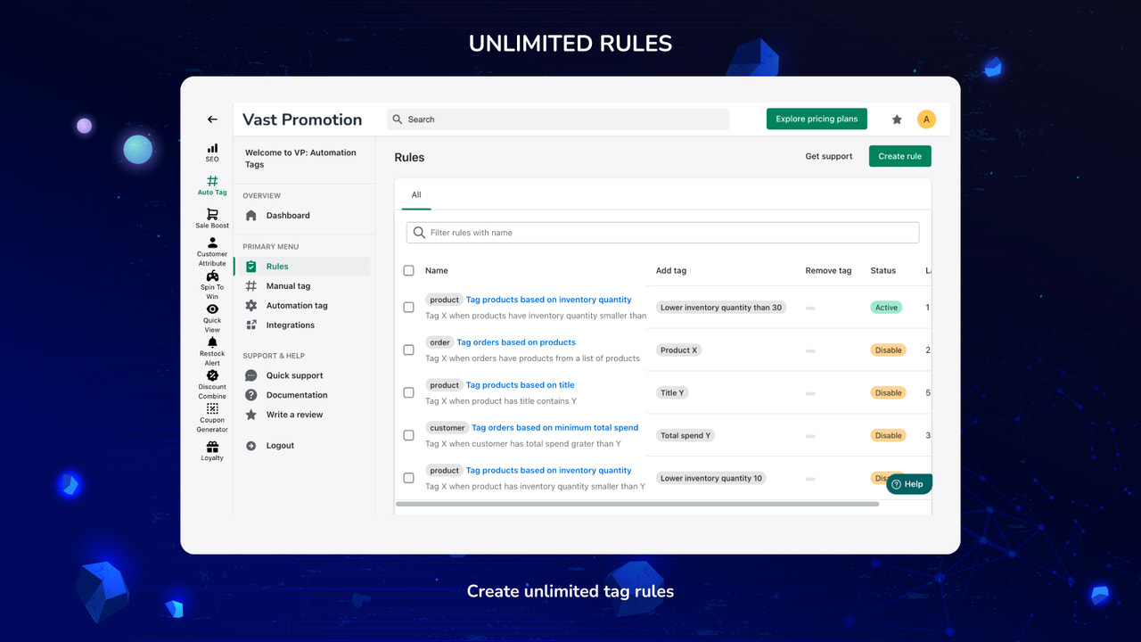Open the Coupon Generator
This screenshot has height=642, width=1141.
pos(211,416)
